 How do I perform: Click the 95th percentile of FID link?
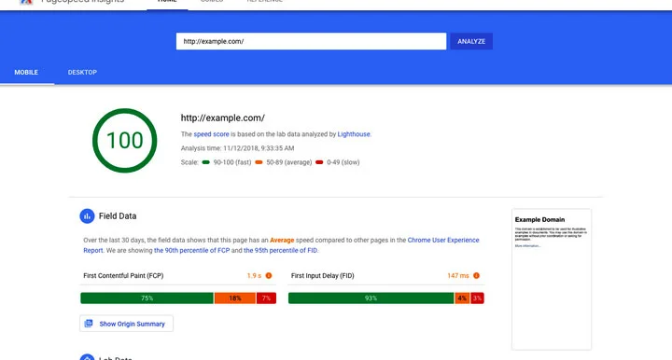pyautogui.click(x=281, y=251)
